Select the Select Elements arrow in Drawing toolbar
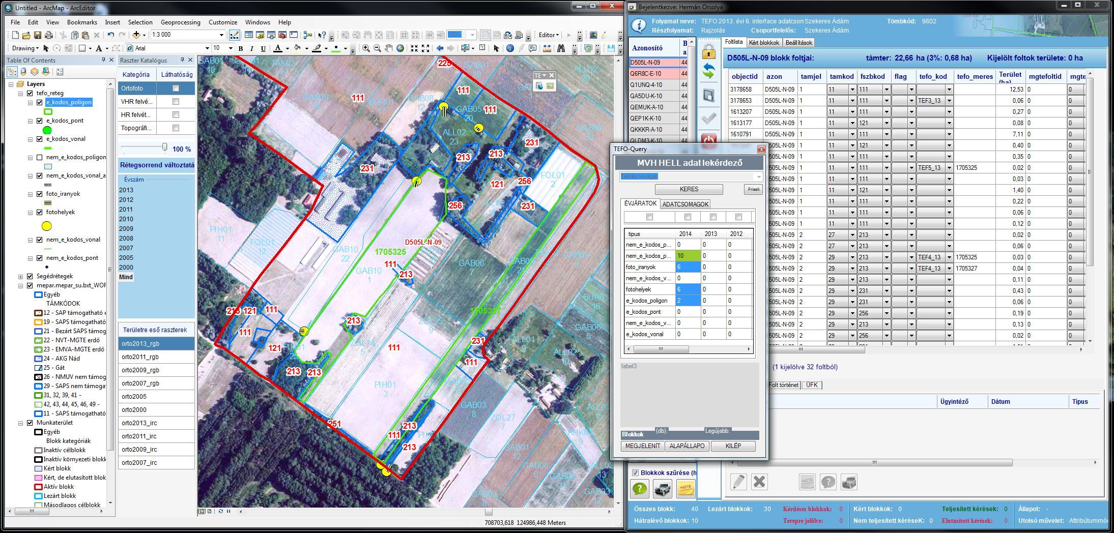Image resolution: width=1114 pixels, height=533 pixels. [x=46, y=48]
